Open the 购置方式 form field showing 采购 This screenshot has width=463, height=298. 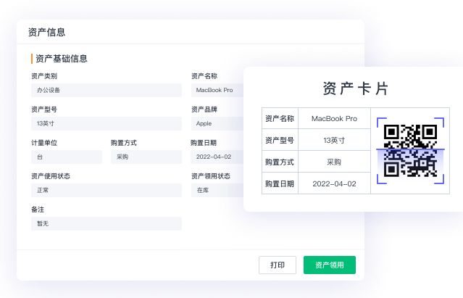tap(146, 157)
